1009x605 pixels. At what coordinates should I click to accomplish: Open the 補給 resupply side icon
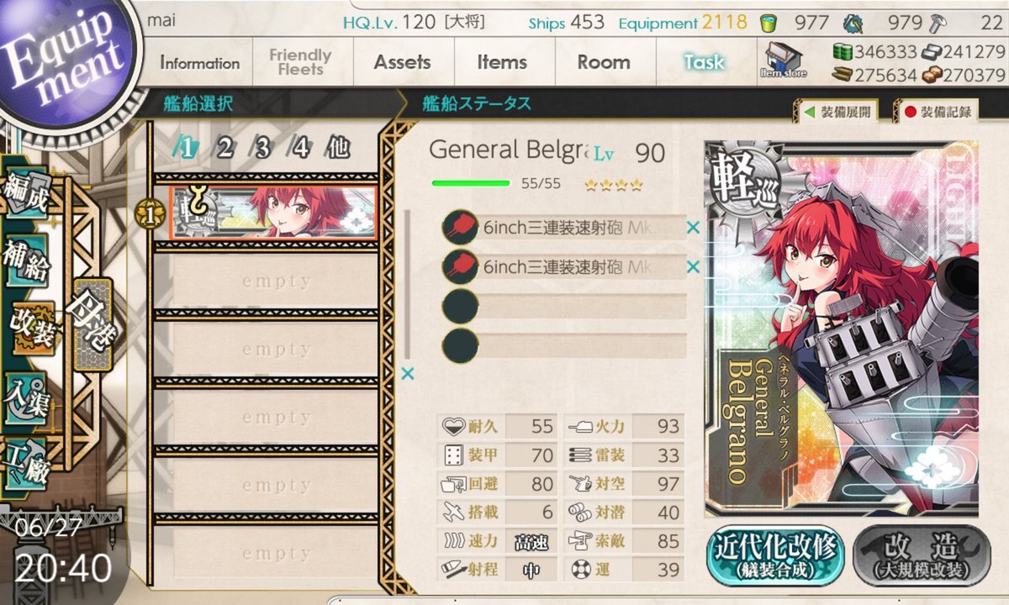(27, 260)
